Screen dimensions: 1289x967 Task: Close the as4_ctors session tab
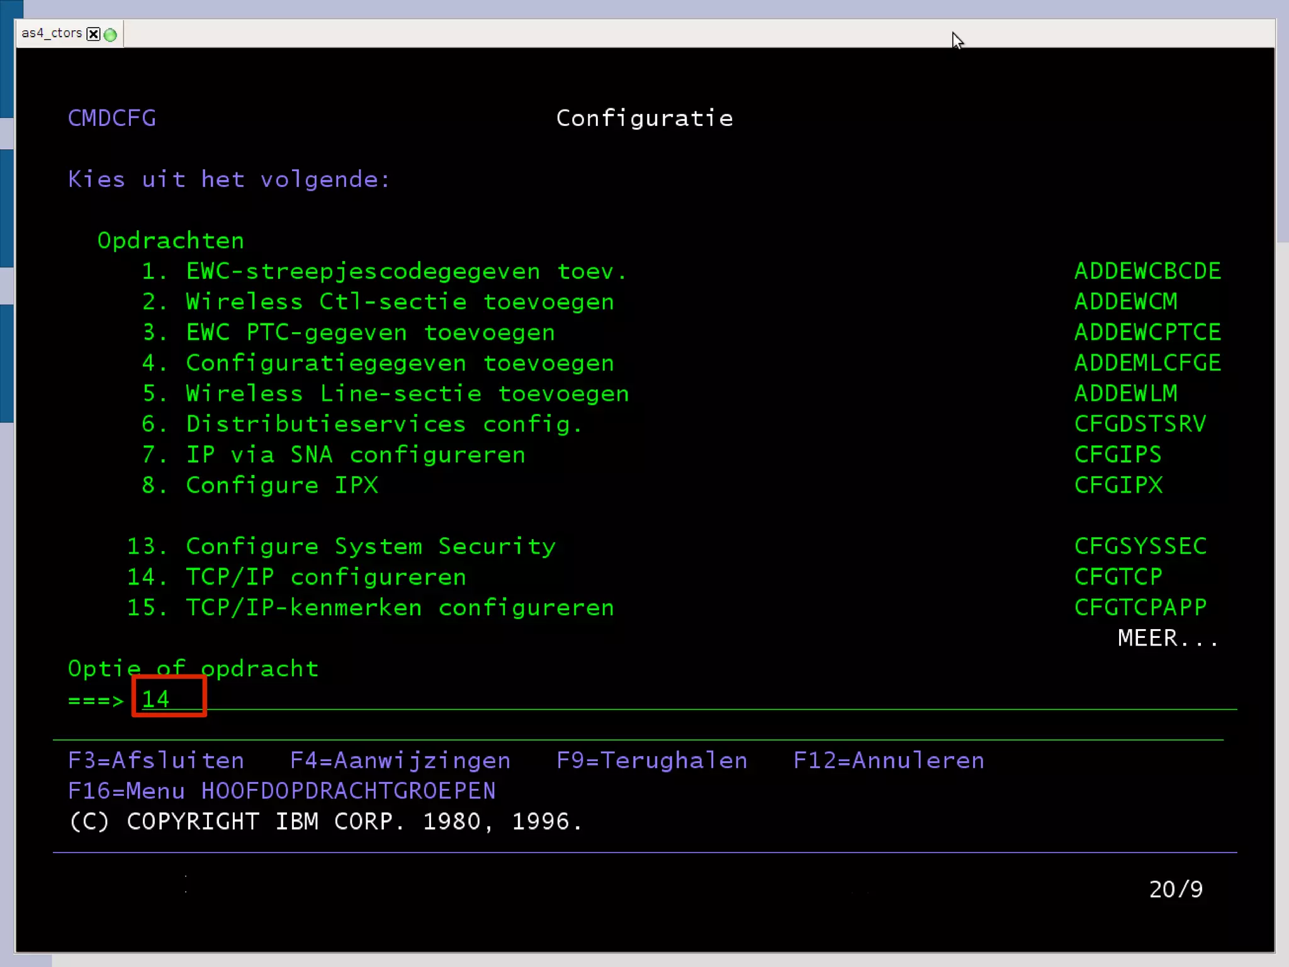(93, 34)
